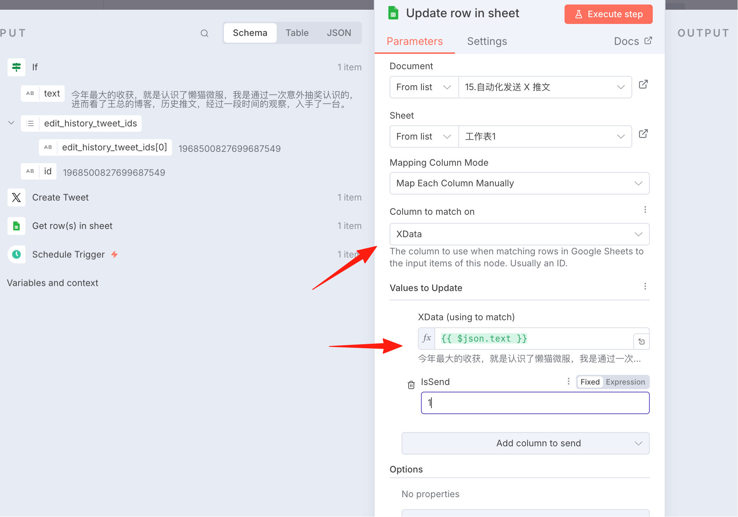
Task: Open Sheet From list mode dropdown
Action: (x=424, y=137)
